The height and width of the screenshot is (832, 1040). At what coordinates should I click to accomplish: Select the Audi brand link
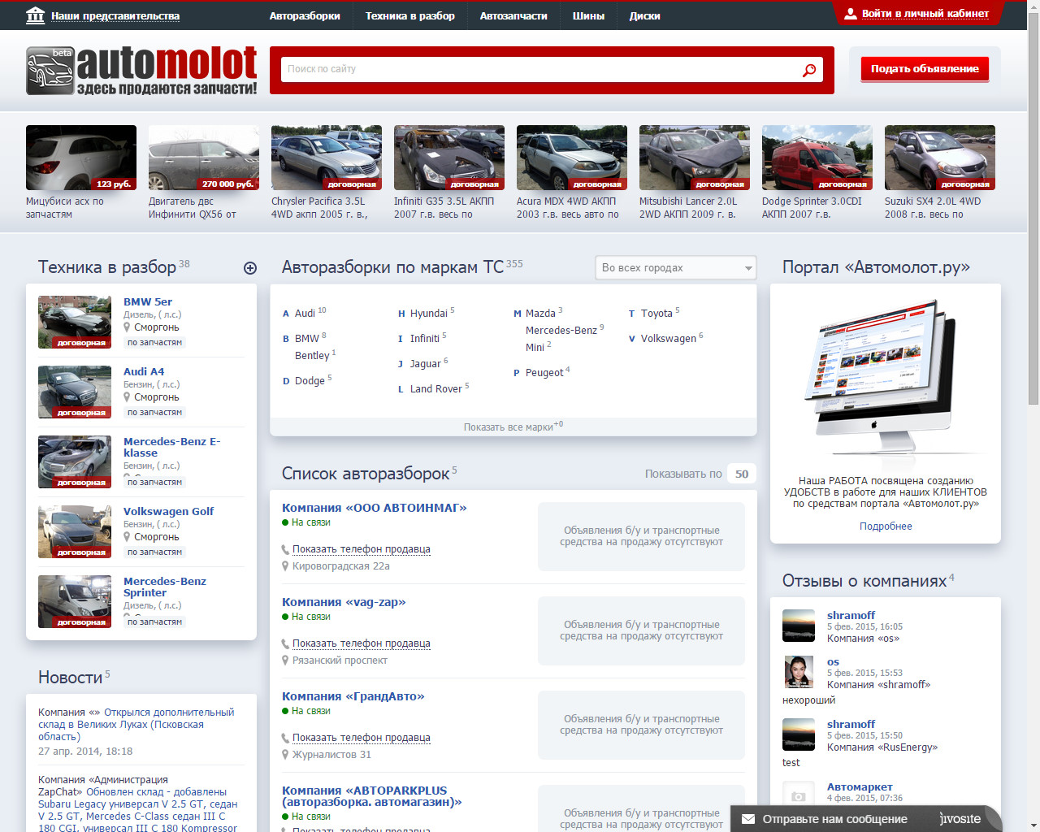coord(305,314)
